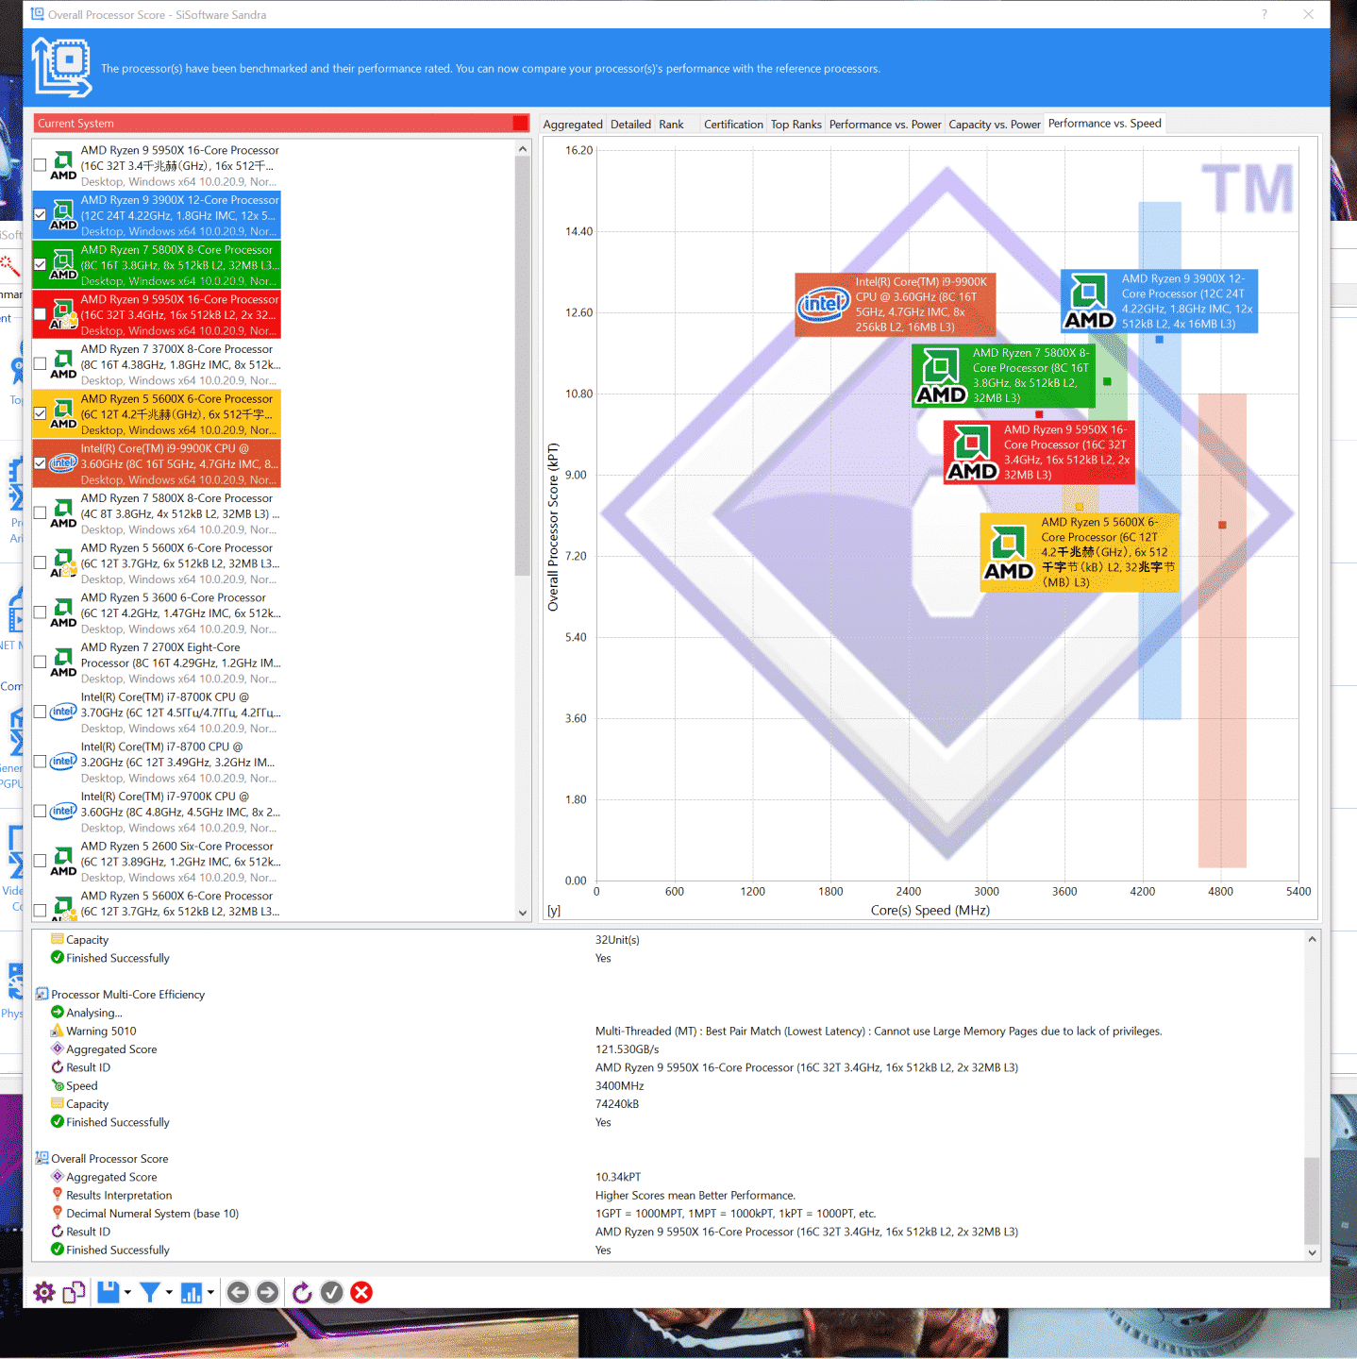The image size is (1357, 1359).
Task: Click the red X cancel icon
Action: coord(361,1292)
